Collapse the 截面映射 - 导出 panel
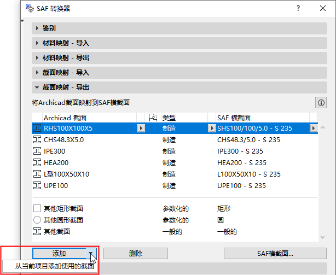Image resolution: width=336 pixels, height=275 pixels. tap(37, 87)
